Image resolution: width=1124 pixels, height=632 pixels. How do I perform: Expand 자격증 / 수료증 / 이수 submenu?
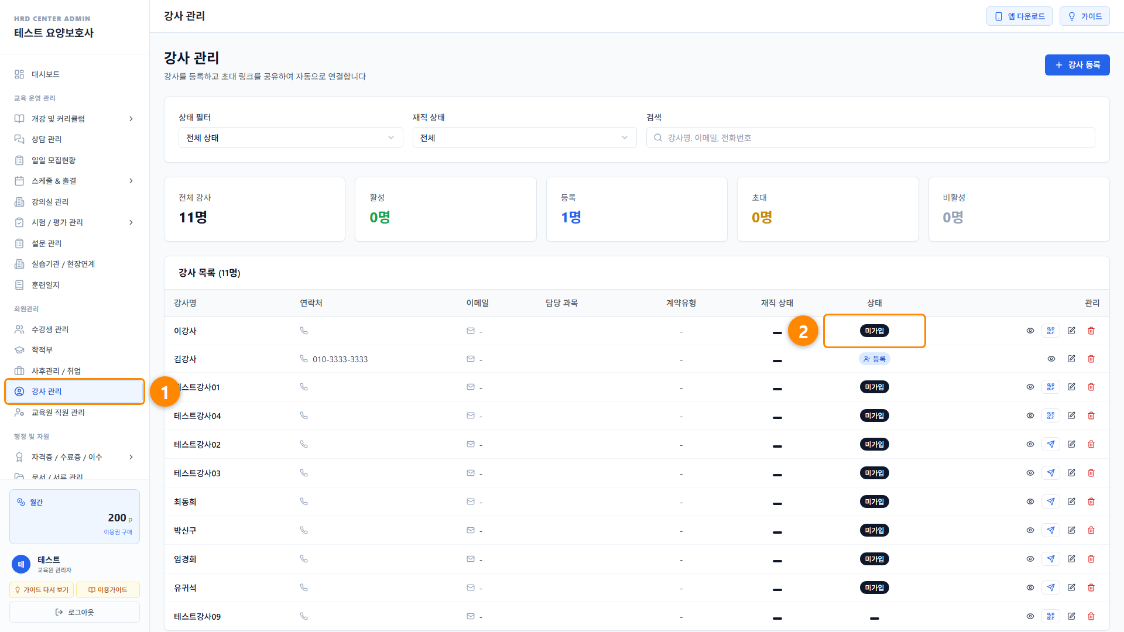(x=131, y=457)
